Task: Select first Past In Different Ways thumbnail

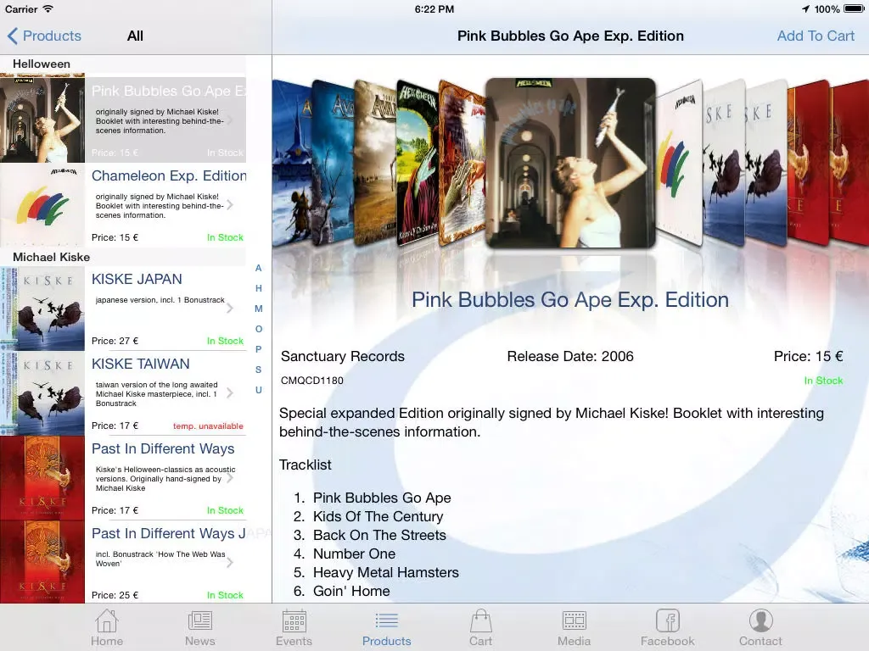Action: (x=42, y=478)
